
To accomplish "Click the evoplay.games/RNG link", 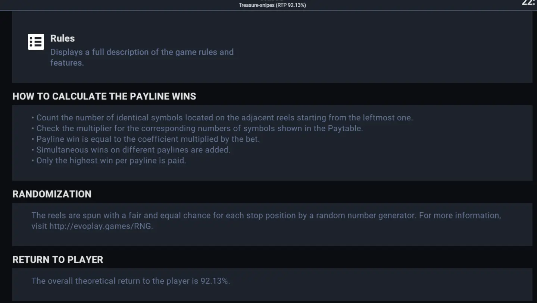I will click(101, 226).
